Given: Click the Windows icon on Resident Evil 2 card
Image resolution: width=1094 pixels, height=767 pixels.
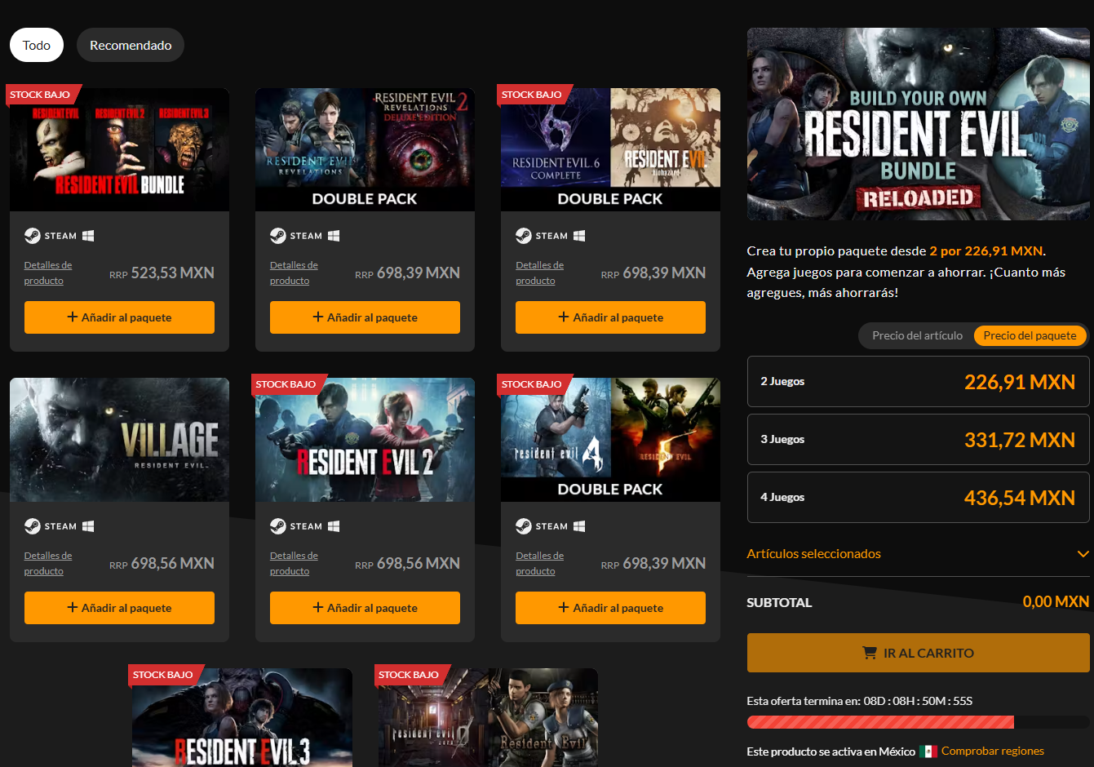Looking at the screenshot, I should pos(334,526).
